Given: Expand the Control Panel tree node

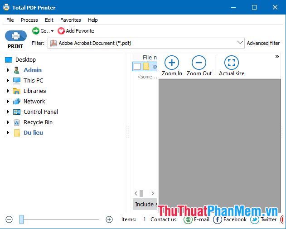Looking at the screenshot, I should (8, 112).
